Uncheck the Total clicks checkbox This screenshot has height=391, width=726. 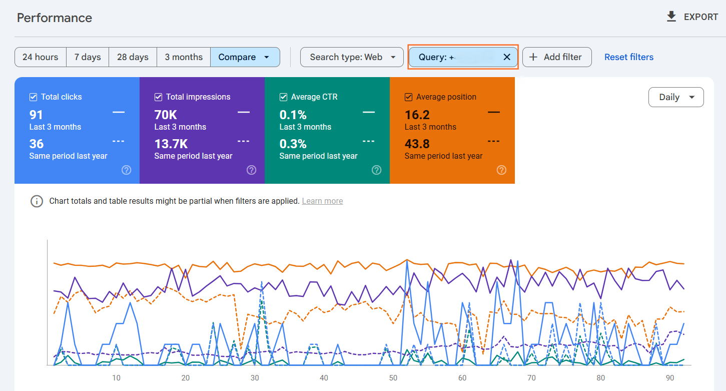pos(34,97)
